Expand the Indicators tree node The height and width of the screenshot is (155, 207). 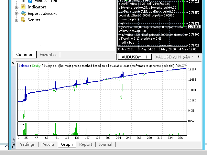[16, 7]
